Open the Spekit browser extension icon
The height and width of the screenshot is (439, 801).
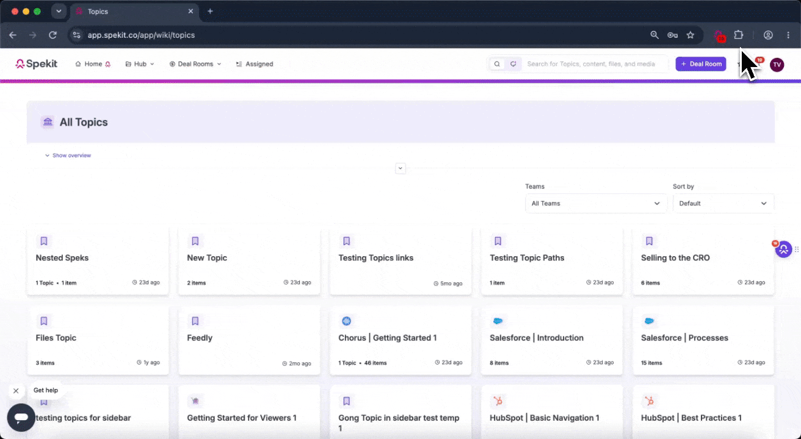point(720,35)
